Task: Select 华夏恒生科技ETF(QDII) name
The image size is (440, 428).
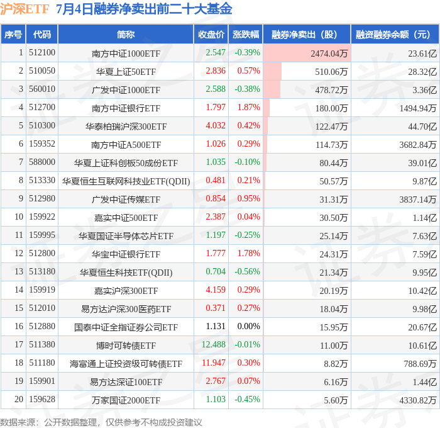Action: pos(126,273)
